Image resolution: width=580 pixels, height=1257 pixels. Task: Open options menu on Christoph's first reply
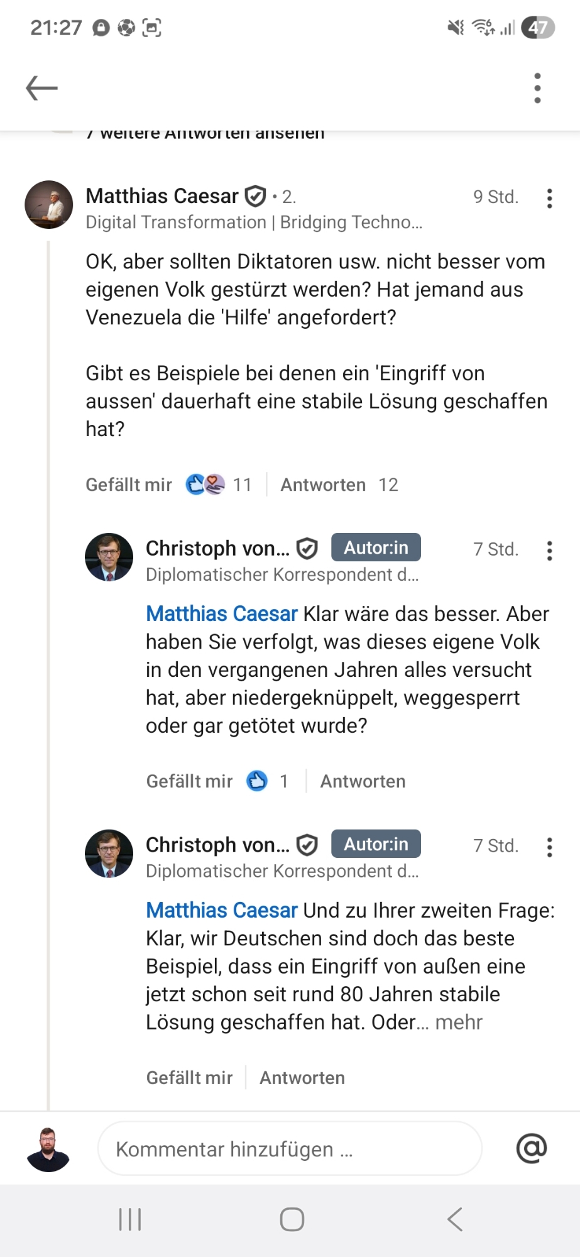(x=549, y=551)
